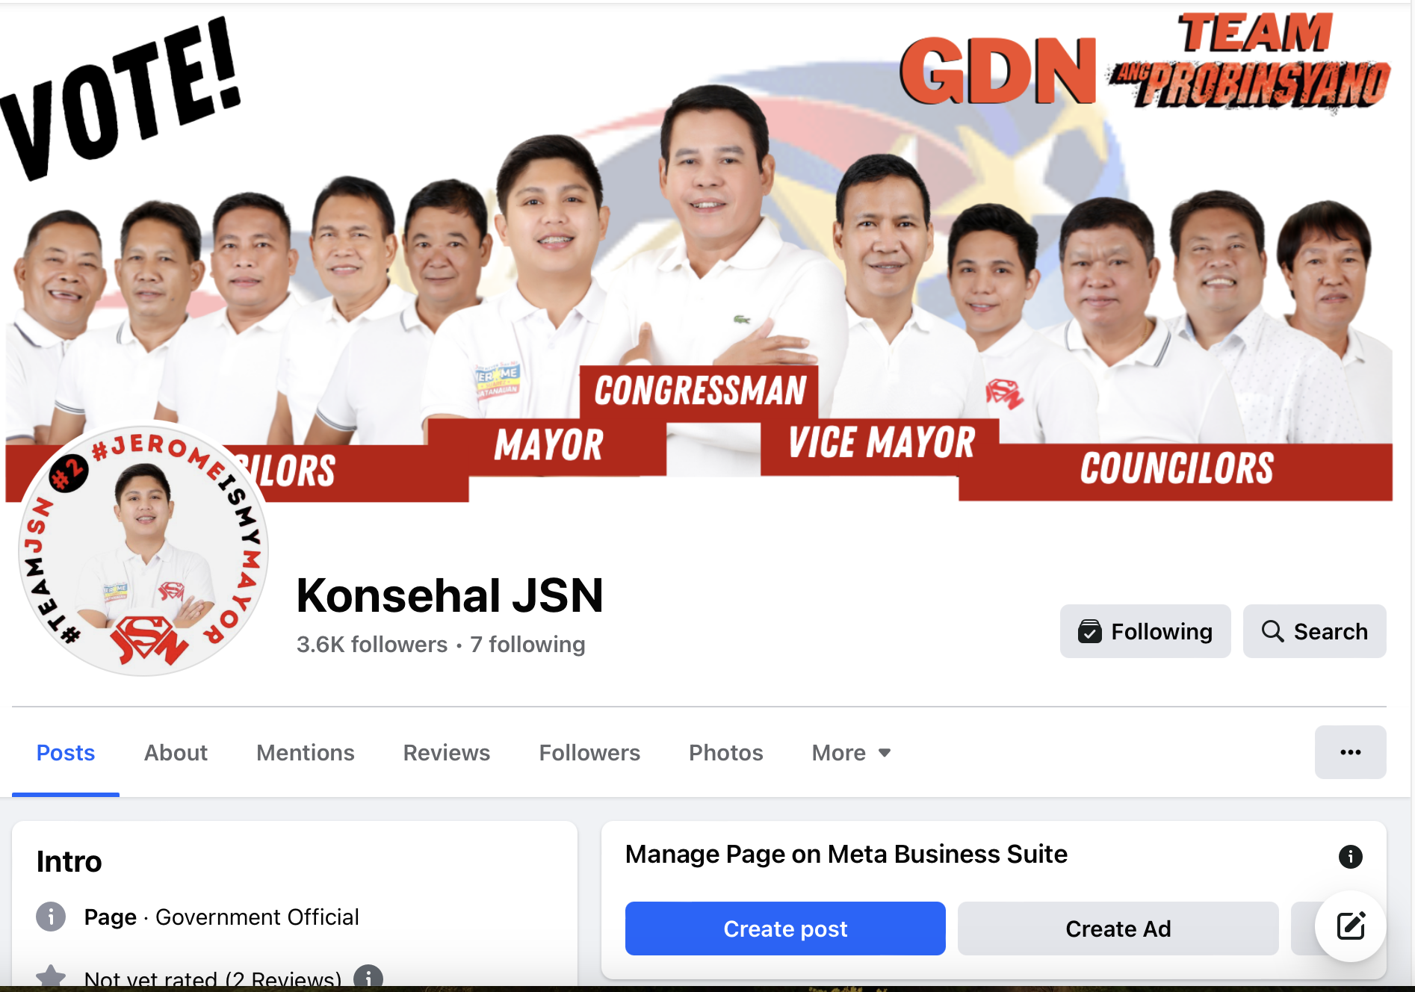Open the Konsehal JSN profile picture

pyautogui.click(x=143, y=551)
